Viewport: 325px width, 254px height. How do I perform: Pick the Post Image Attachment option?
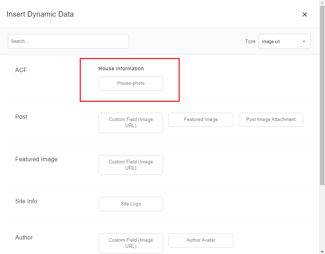pyautogui.click(x=271, y=120)
